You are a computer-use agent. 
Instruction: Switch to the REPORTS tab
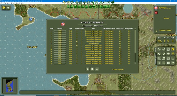(156, 61)
